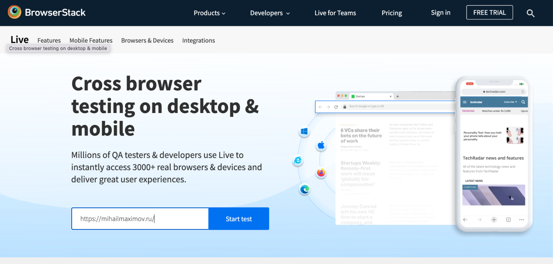Open the Features tab
The width and height of the screenshot is (553, 264).
coord(49,40)
